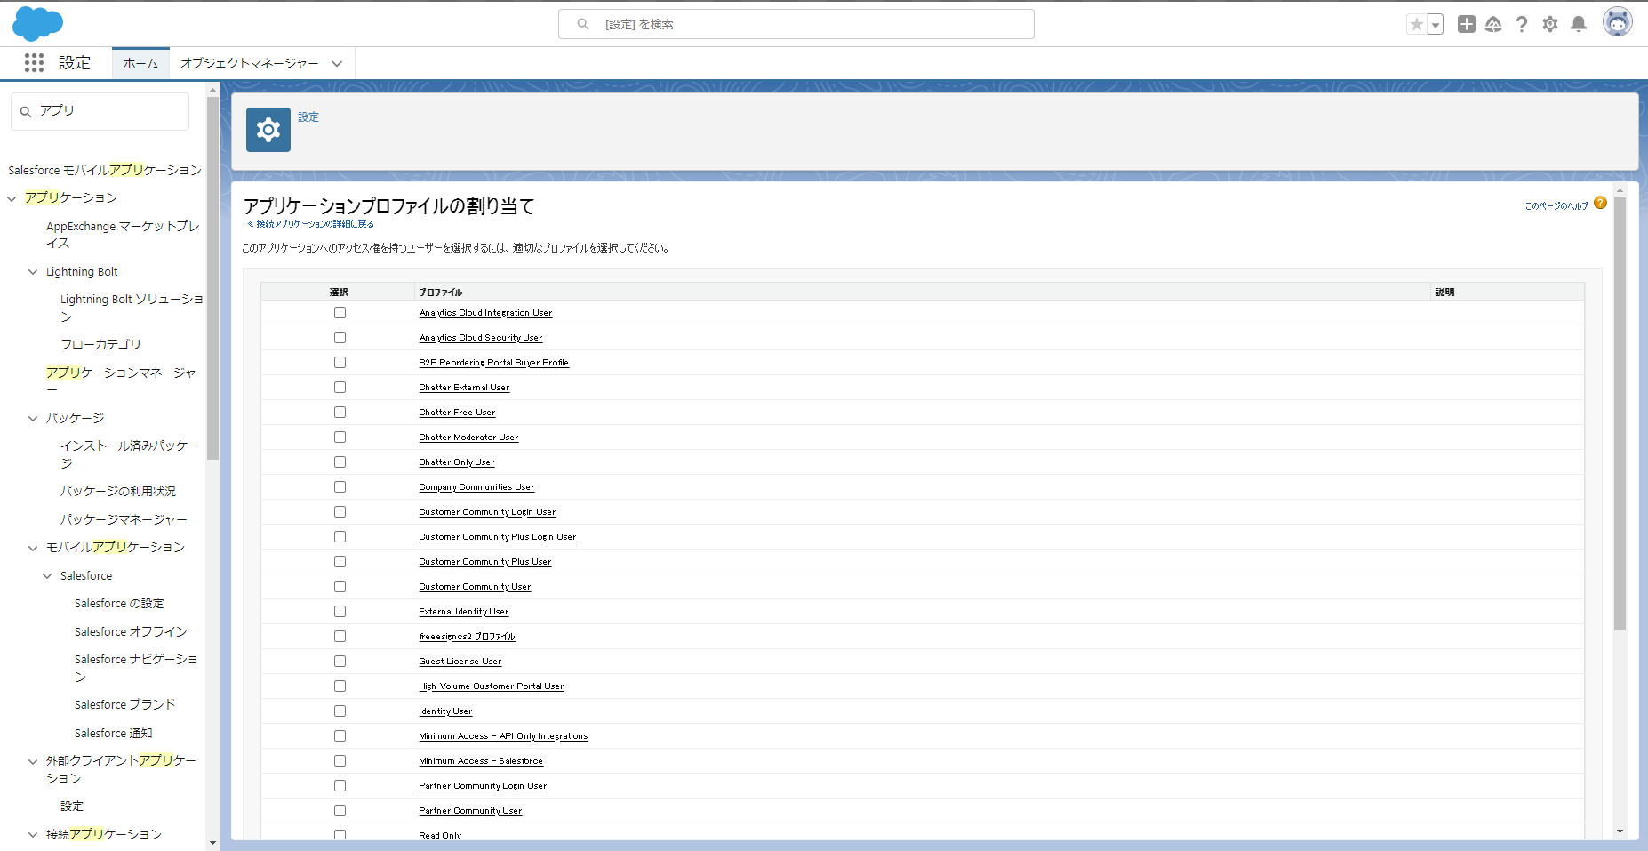Open Salesforce オフライン sidebar item
Image resolution: width=1648 pixels, height=851 pixels.
coord(131,631)
